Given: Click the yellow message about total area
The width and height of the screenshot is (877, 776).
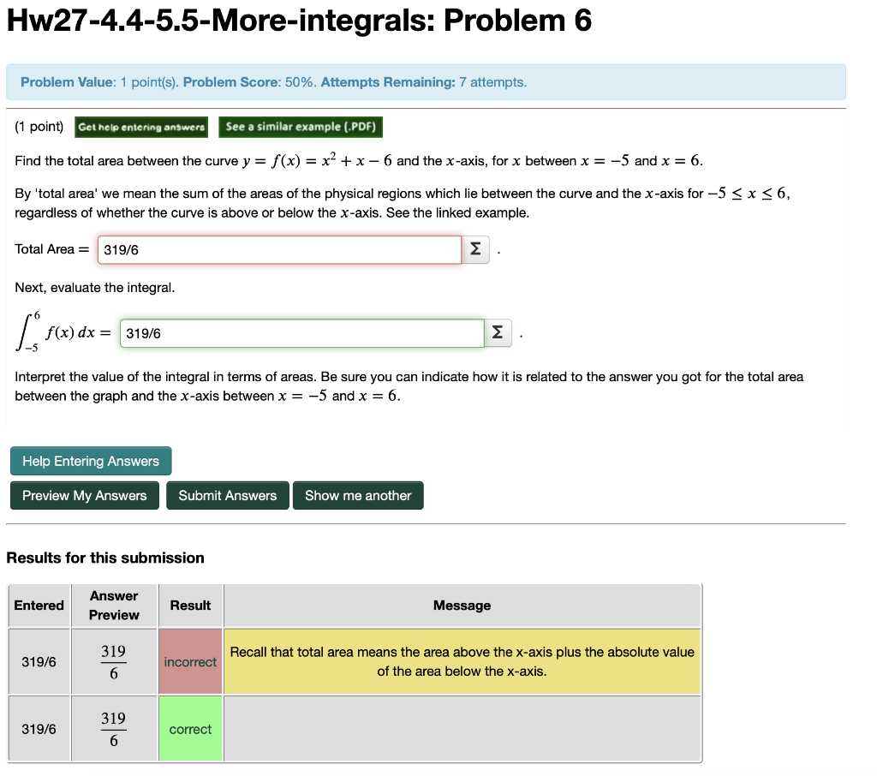Looking at the screenshot, I should pos(462,661).
